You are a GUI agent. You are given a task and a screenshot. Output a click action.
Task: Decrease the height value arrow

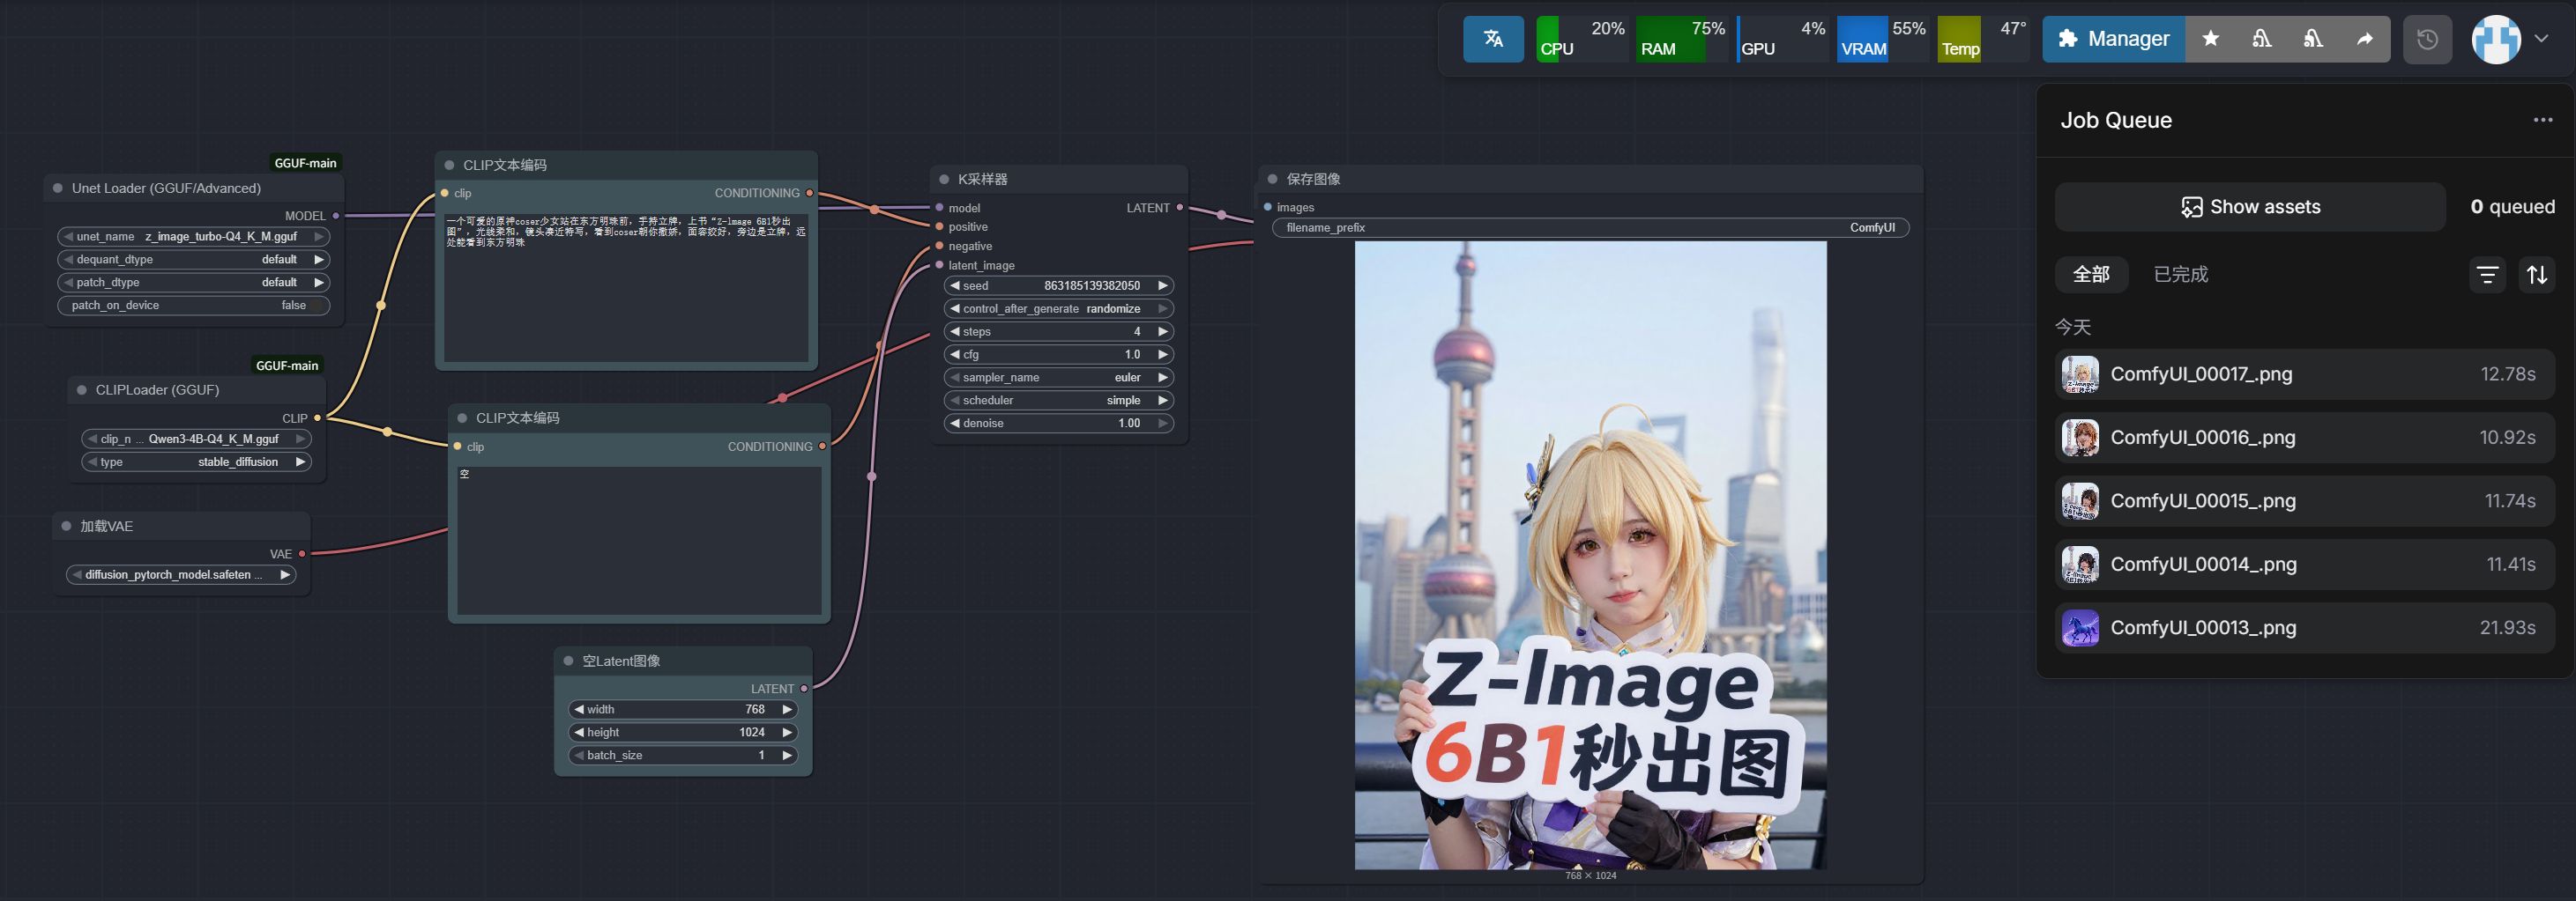[579, 733]
